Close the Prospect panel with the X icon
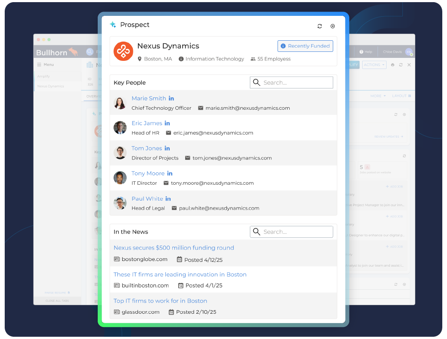This screenshot has height=339, width=447. [x=333, y=26]
